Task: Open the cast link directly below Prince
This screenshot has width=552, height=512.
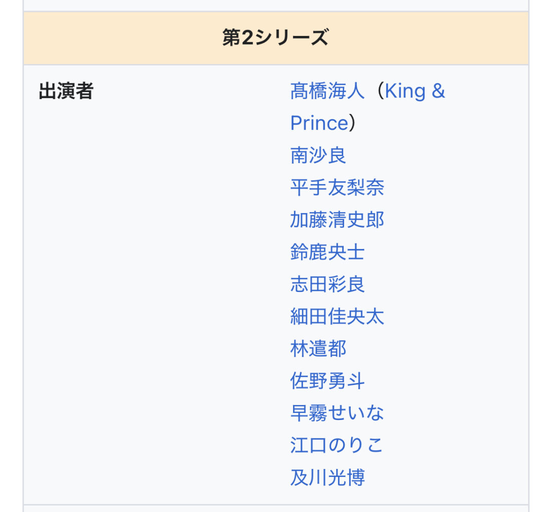Action: pos(318,155)
